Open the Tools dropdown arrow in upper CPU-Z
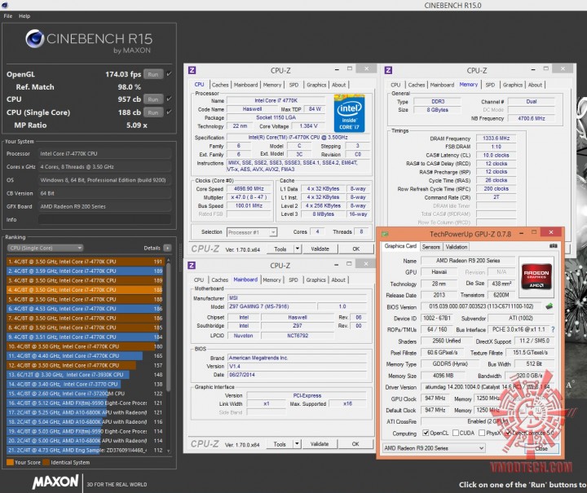 tap(298, 249)
